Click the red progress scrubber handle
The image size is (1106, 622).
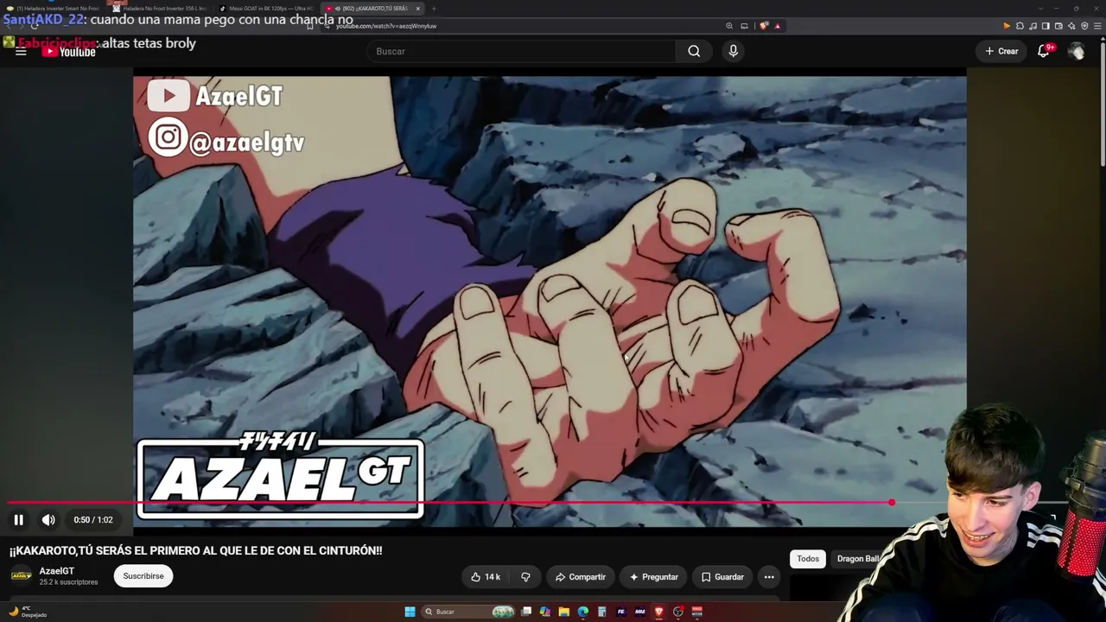(x=892, y=502)
